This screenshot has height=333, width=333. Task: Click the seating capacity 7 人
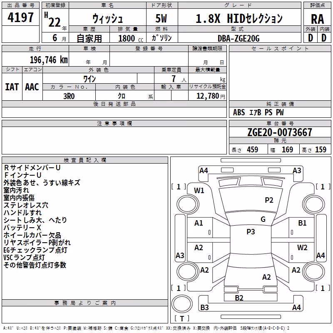pos(179,79)
